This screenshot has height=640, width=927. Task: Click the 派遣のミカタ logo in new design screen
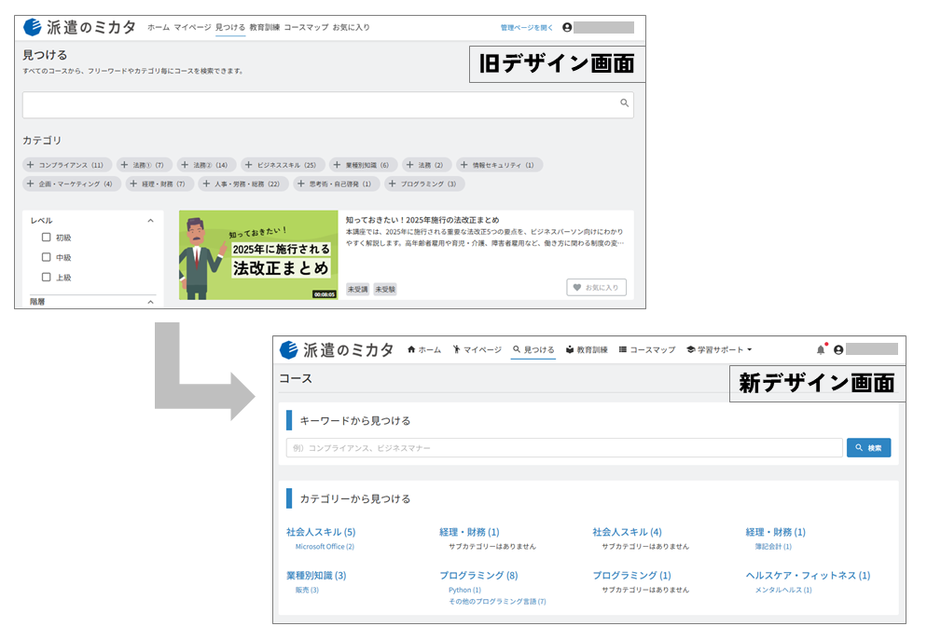click(x=337, y=349)
